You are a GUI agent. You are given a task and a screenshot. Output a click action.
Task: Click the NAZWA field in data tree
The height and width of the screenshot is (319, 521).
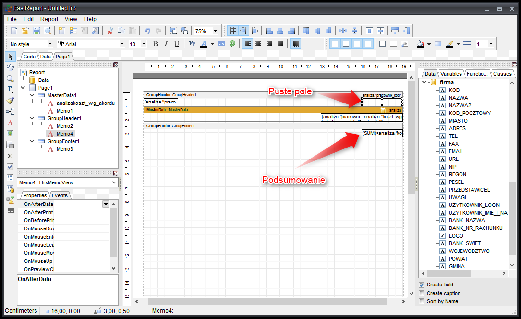[458, 98]
